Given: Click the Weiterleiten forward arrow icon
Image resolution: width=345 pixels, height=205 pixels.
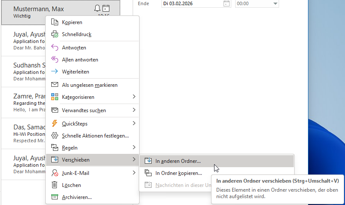Looking at the screenshot, I should [x=55, y=71].
